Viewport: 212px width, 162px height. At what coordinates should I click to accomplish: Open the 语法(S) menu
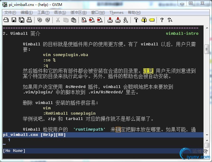tap(60, 13)
